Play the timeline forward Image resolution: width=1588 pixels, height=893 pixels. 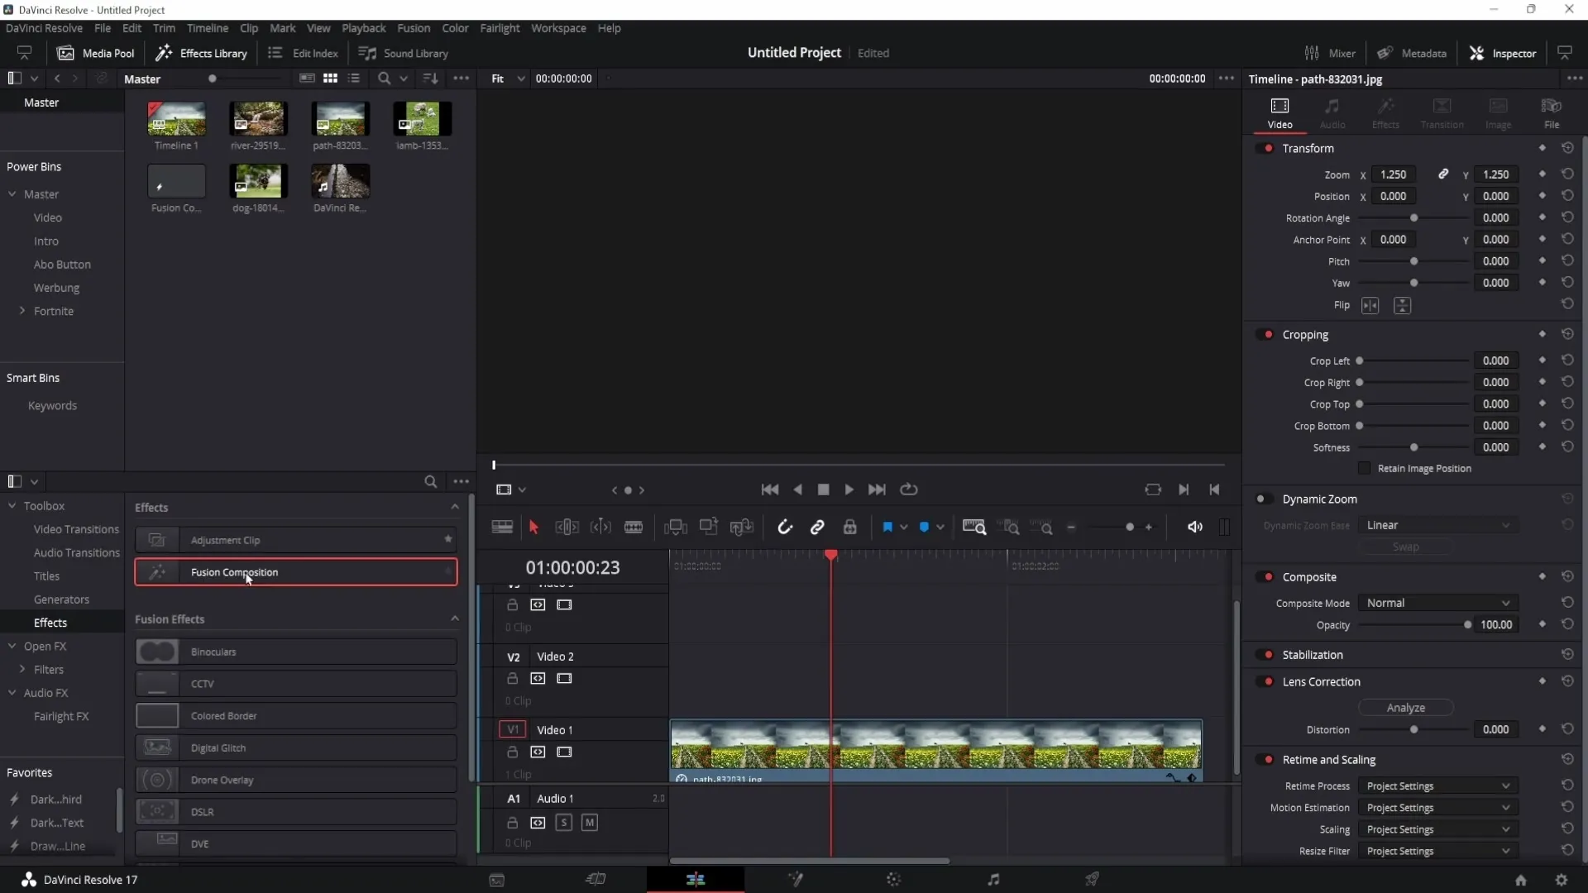[849, 489]
